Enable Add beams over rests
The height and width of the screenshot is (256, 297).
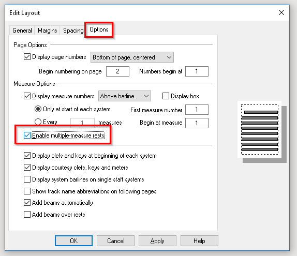tap(27, 215)
